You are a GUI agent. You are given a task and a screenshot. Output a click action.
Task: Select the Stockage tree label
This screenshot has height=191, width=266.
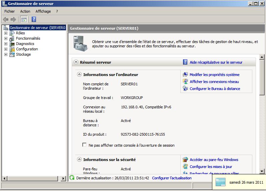pyautogui.click(x=23, y=54)
